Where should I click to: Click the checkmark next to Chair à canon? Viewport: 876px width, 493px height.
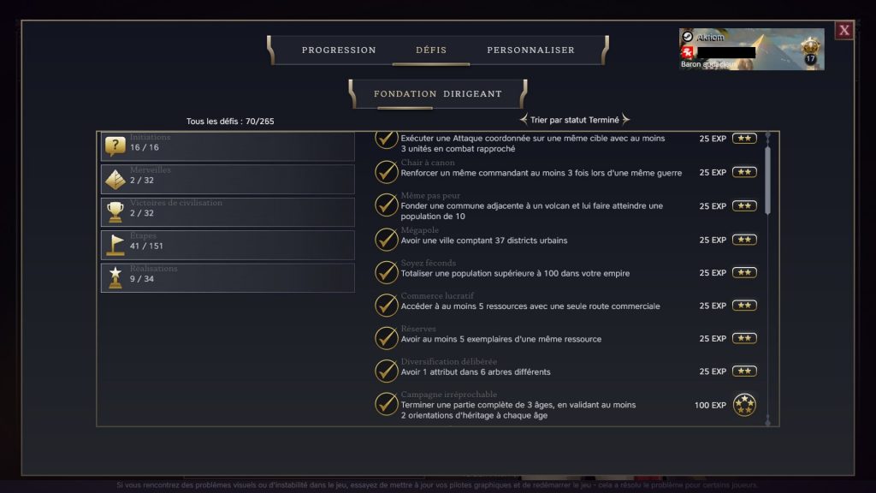(387, 172)
